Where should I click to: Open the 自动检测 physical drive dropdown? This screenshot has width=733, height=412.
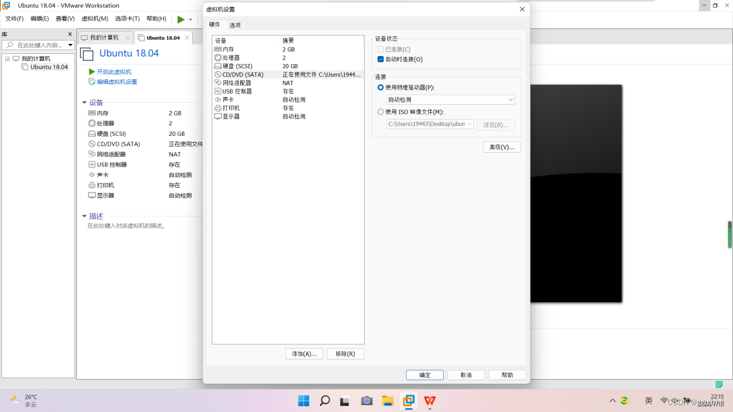451,100
